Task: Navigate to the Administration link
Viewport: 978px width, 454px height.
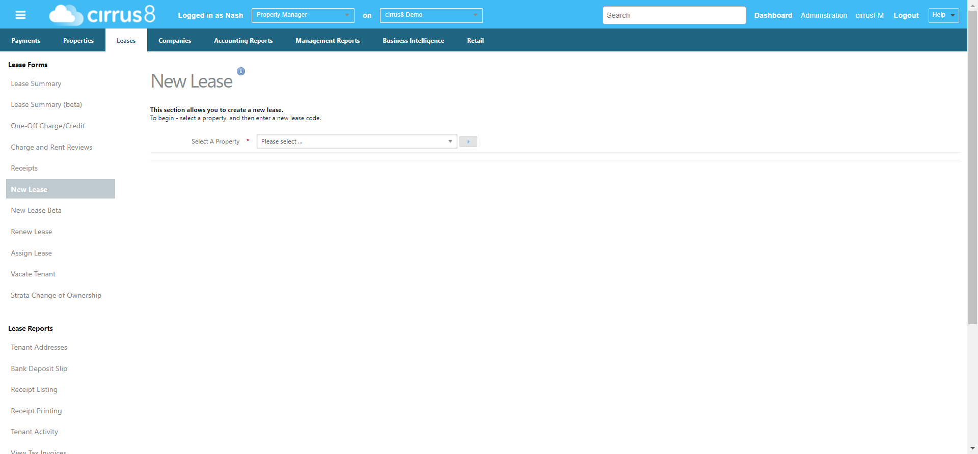Action: coord(824,15)
